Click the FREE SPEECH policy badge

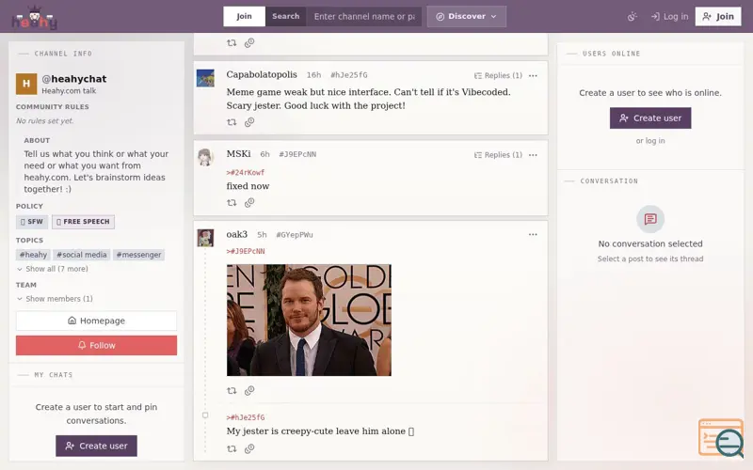83,222
